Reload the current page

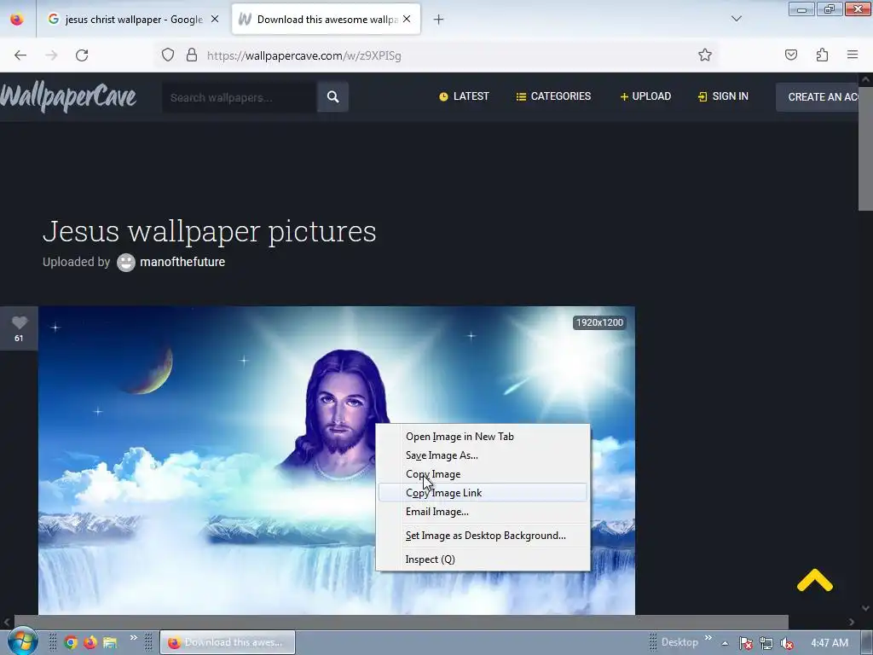(x=82, y=55)
